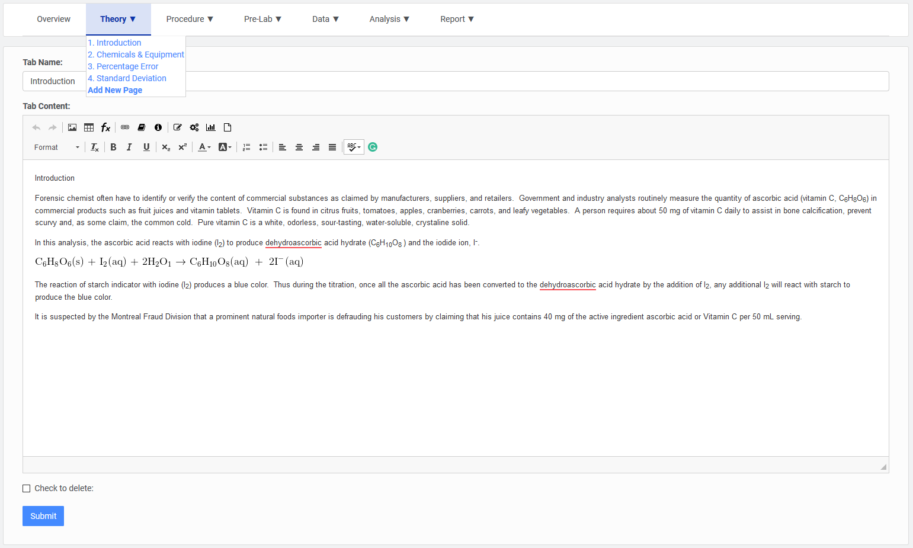The height and width of the screenshot is (548, 913).
Task: Expand the Analysis menu
Action: pyautogui.click(x=389, y=19)
